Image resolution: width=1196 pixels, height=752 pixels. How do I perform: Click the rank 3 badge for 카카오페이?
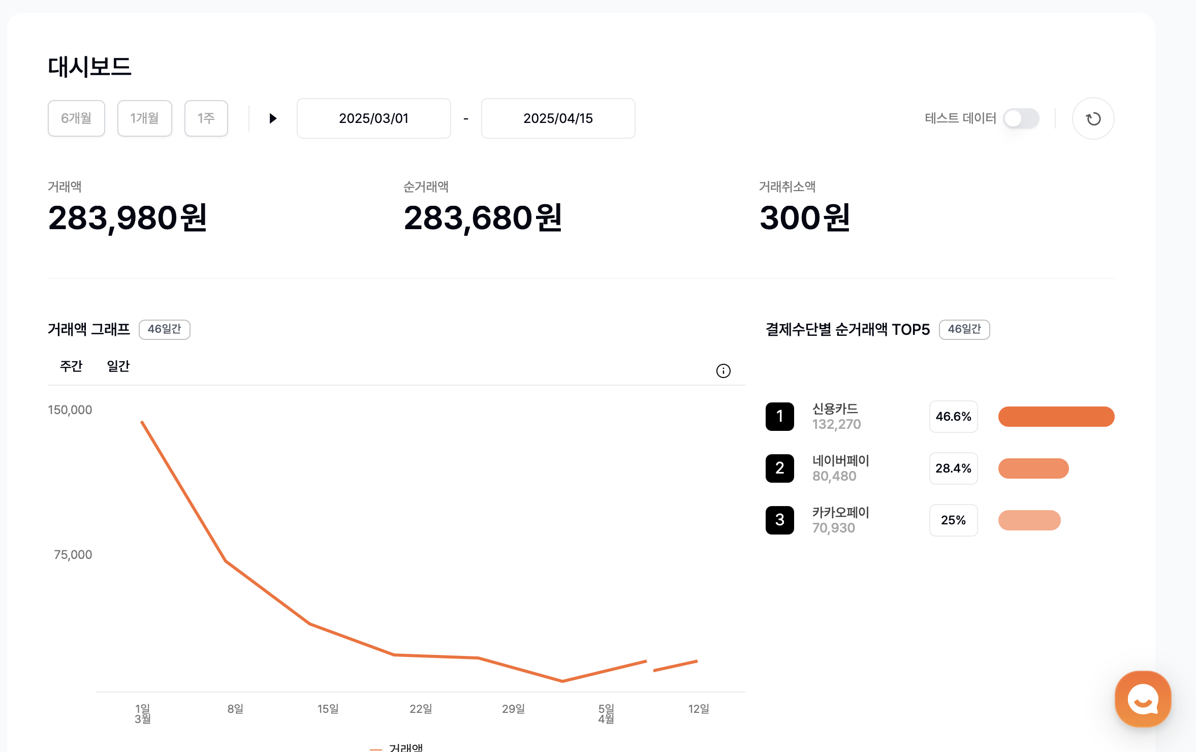pos(779,520)
